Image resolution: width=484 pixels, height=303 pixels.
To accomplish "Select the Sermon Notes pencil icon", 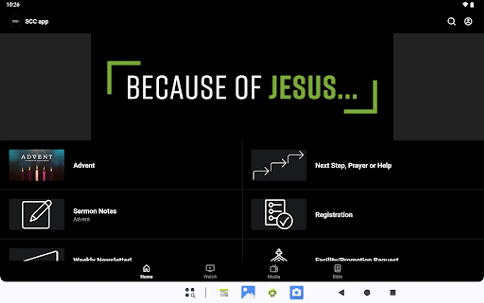I will click(36, 214).
